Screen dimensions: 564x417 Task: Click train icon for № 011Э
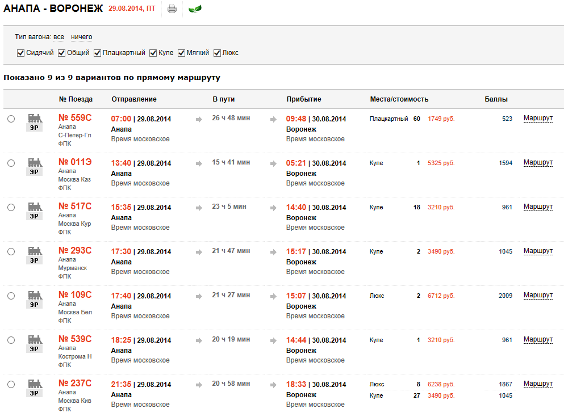pyautogui.click(x=35, y=162)
